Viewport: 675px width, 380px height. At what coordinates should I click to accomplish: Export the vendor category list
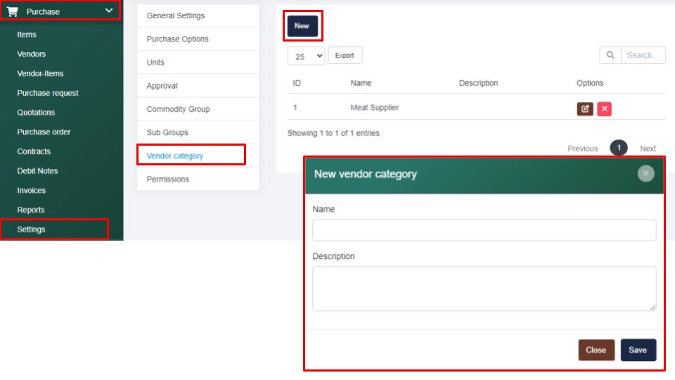point(345,56)
